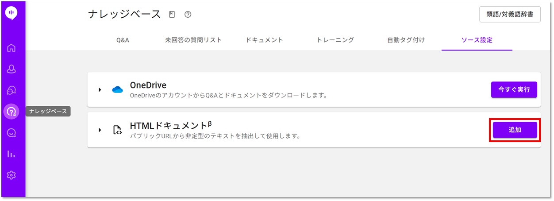Click the book icon beside ナレッジベース title

(172, 15)
